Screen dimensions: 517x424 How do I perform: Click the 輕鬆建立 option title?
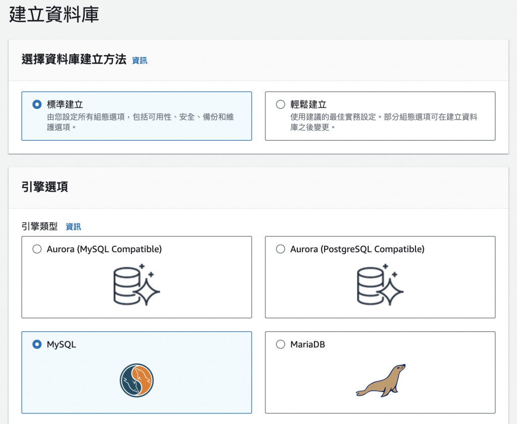click(308, 105)
